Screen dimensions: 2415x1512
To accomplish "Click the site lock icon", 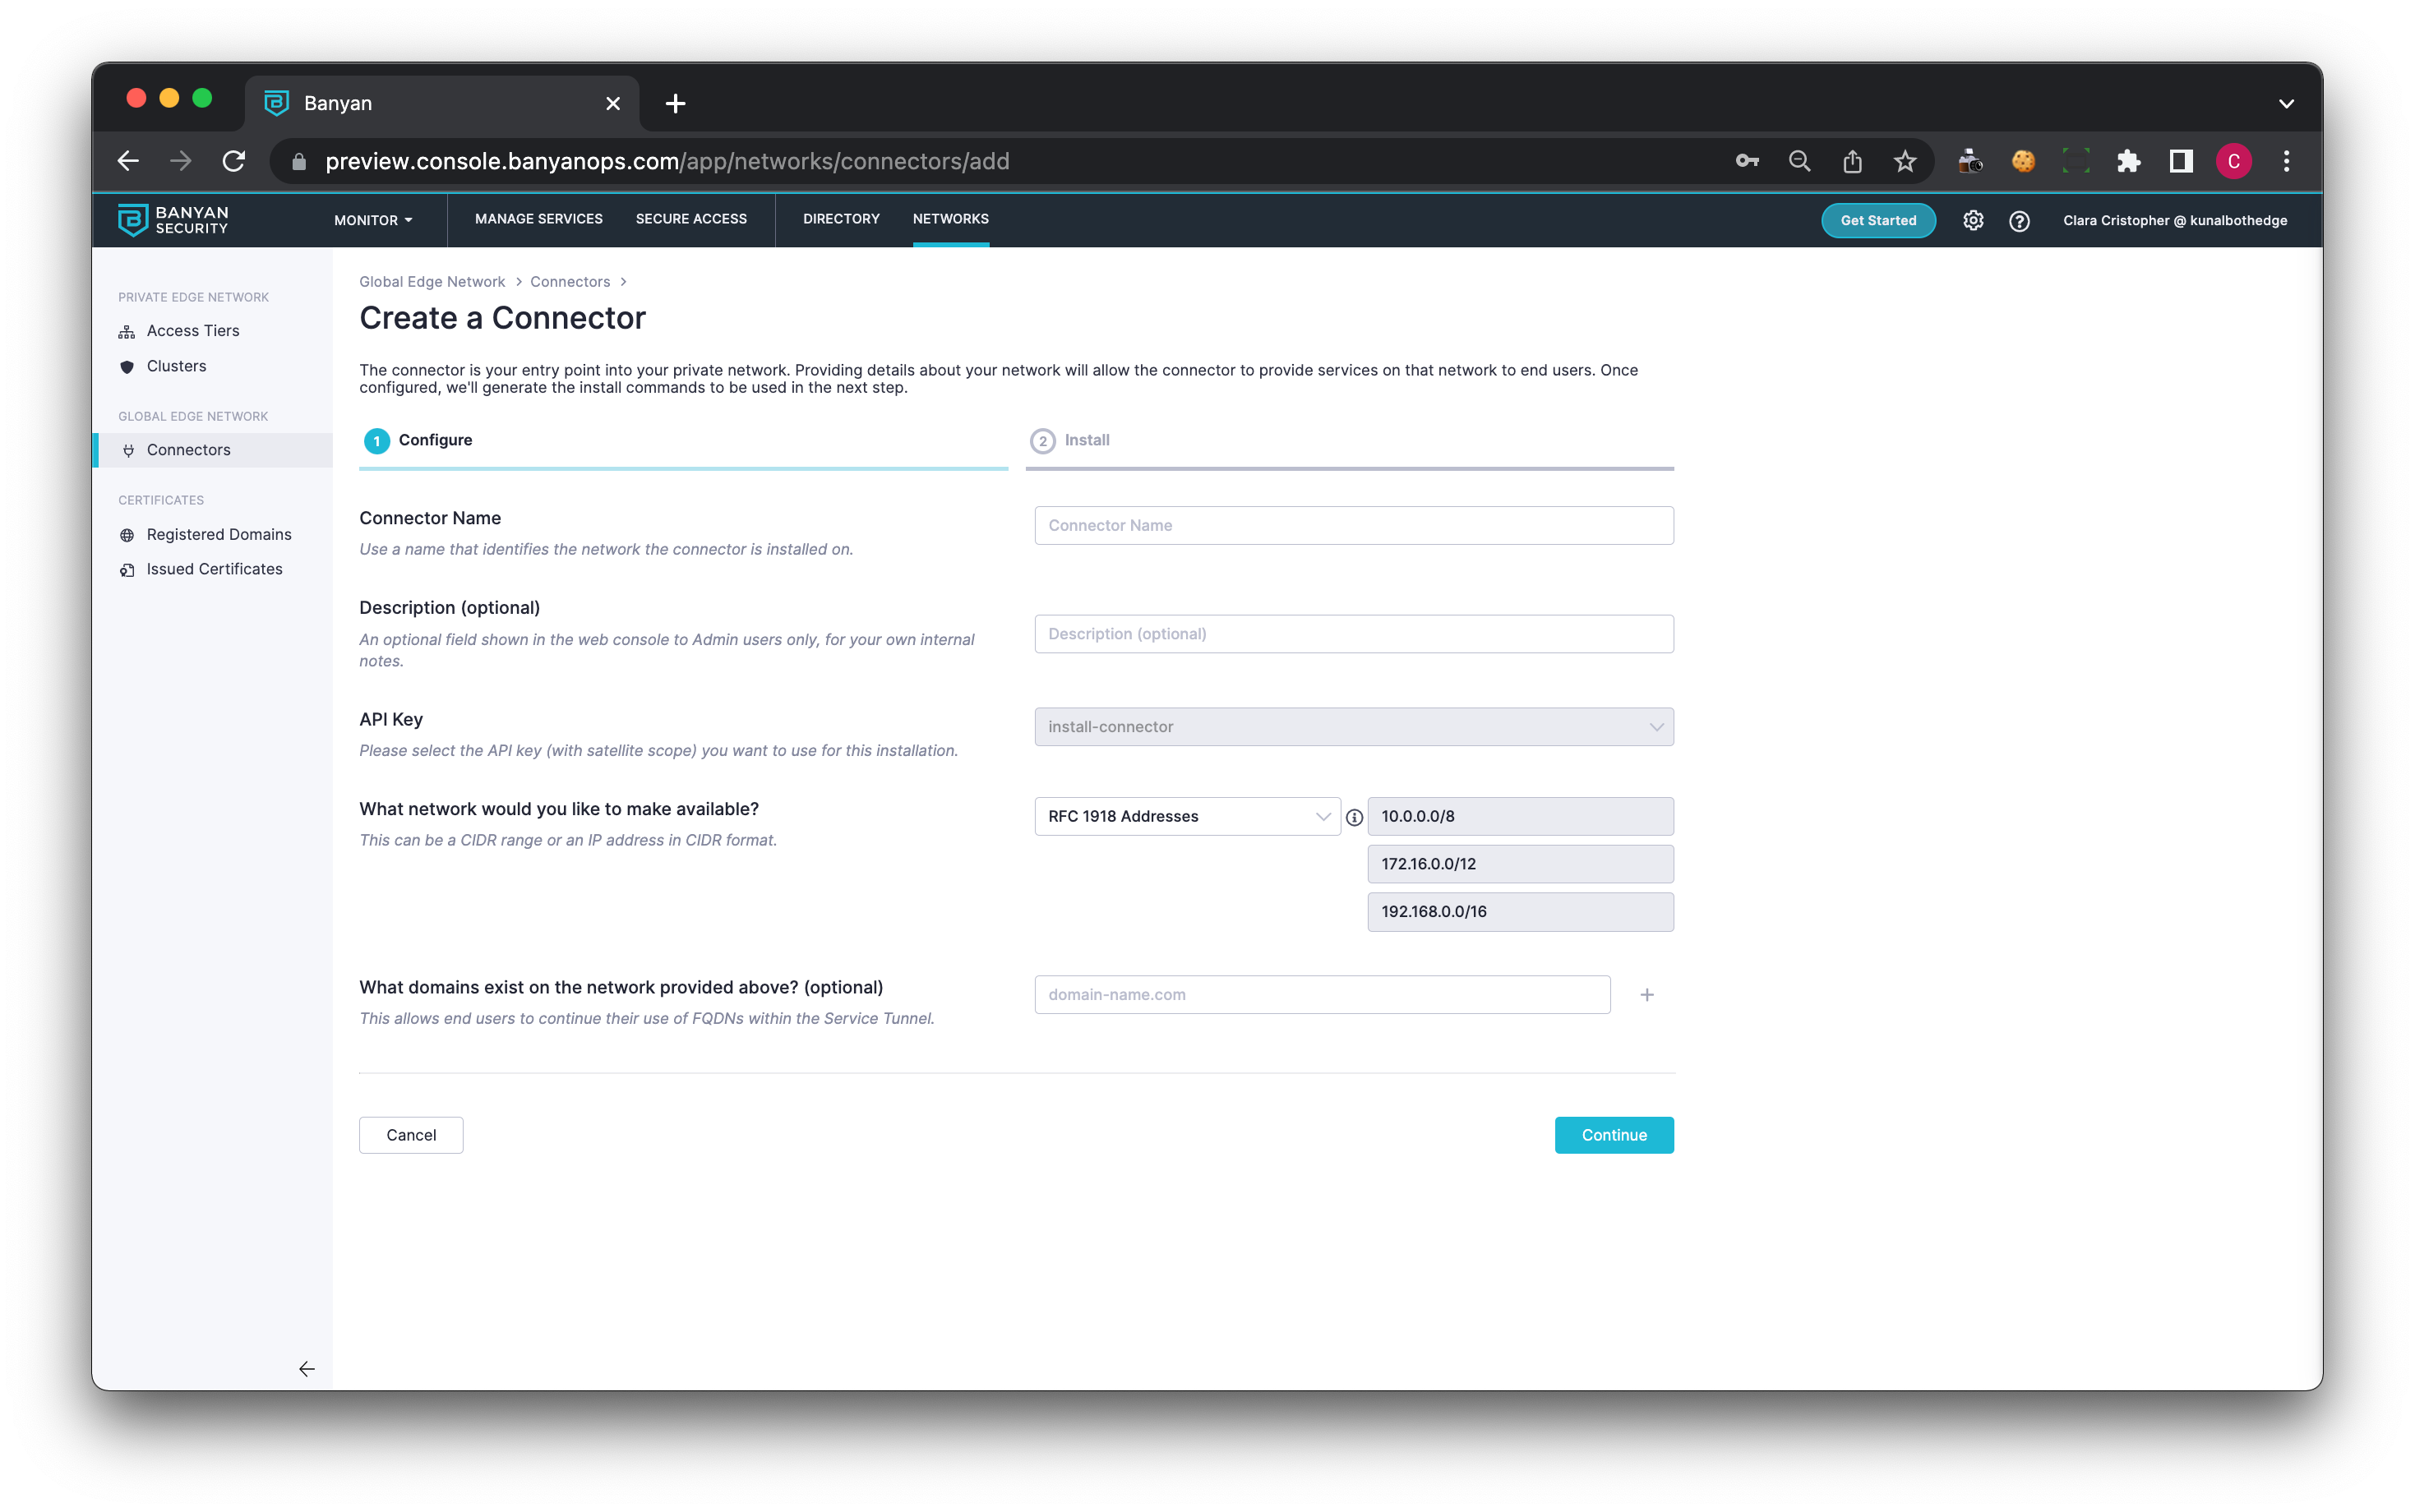I will (298, 161).
